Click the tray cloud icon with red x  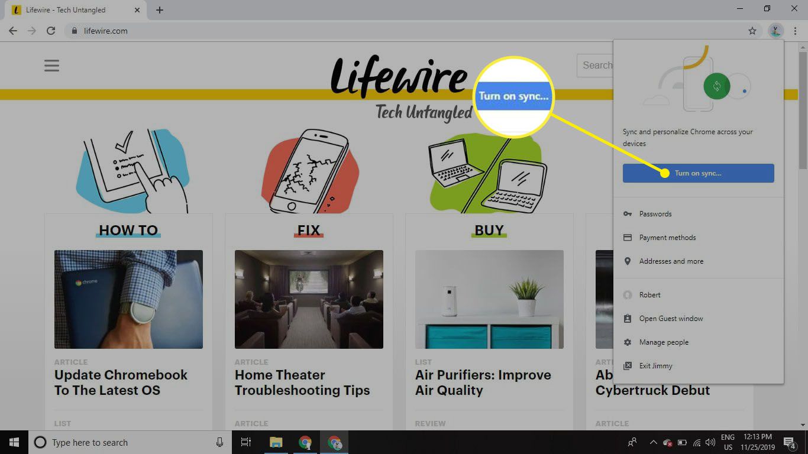click(667, 442)
